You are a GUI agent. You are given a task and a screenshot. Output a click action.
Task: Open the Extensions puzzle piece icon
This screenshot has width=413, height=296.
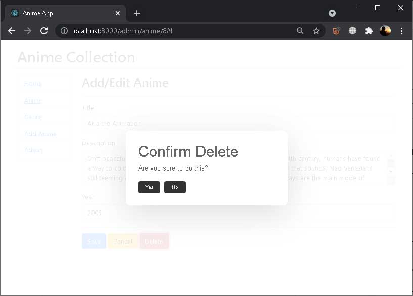(x=369, y=31)
